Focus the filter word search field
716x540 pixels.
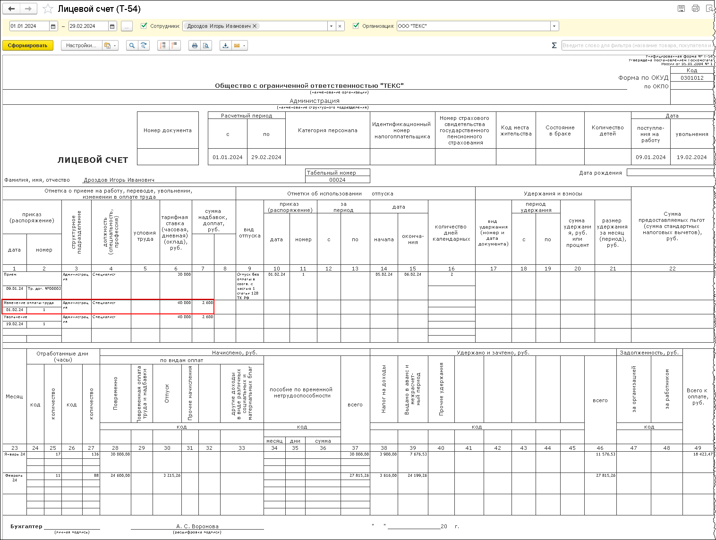click(637, 45)
